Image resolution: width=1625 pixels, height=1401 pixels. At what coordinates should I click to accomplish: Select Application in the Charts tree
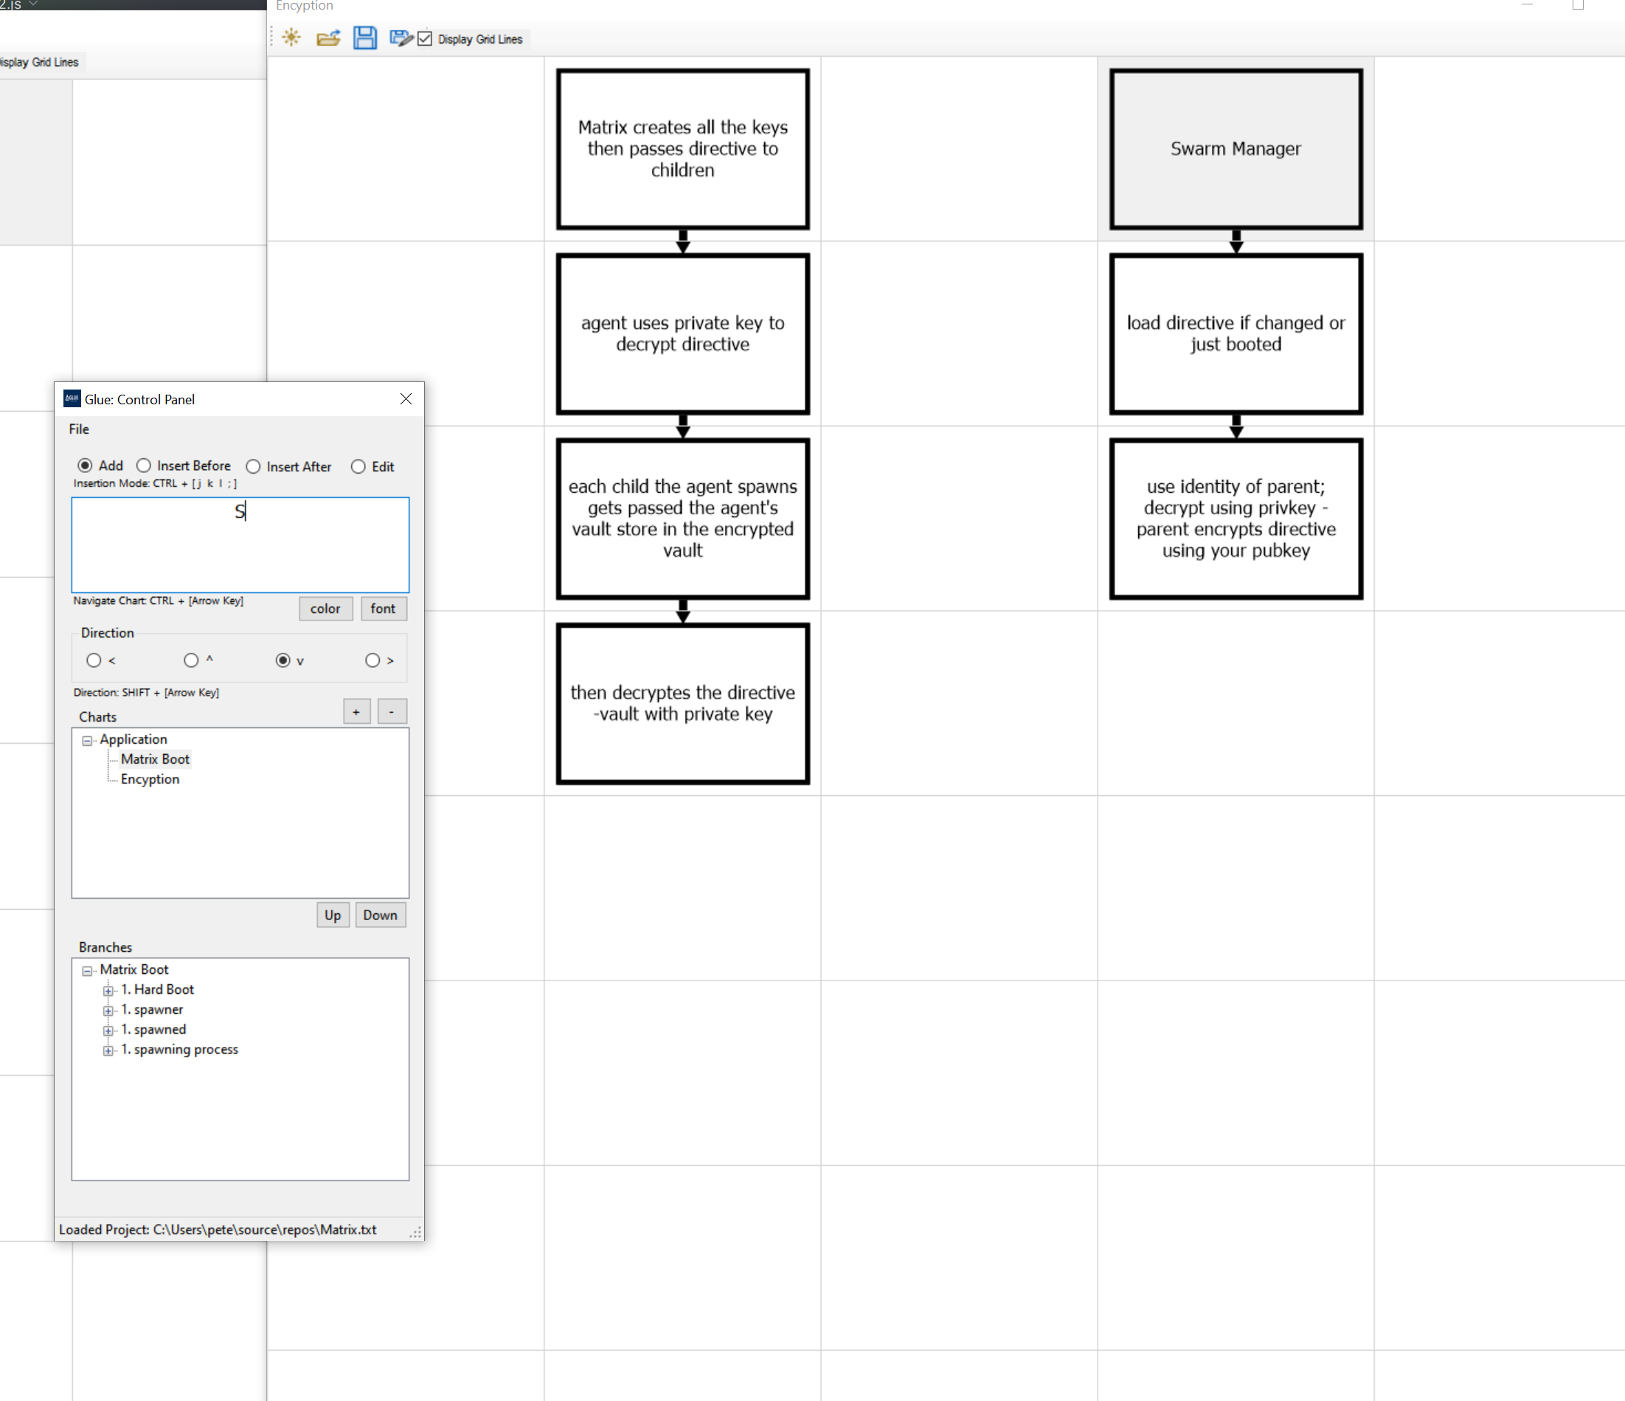[134, 739]
